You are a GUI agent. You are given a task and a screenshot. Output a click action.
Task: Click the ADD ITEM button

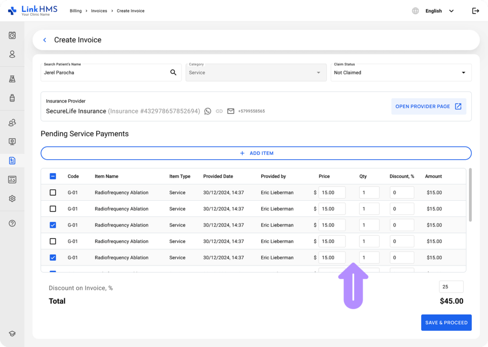256,153
